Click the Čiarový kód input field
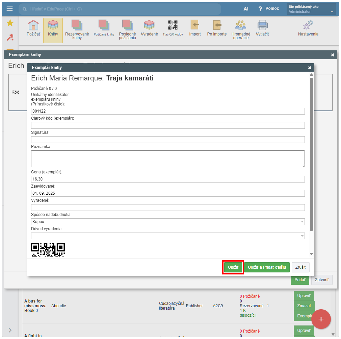The width and height of the screenshot is (341, 339). click(x=168, y=125)
